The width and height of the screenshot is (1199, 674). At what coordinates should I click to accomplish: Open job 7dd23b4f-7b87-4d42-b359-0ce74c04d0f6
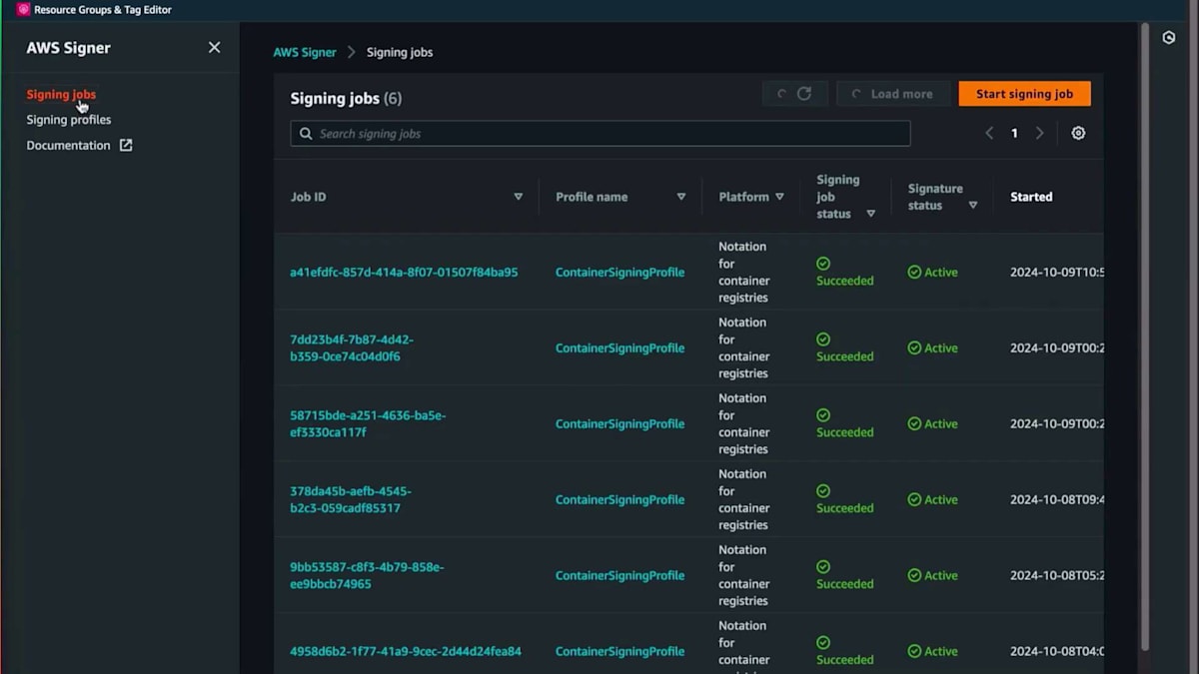pyautogui.click(x=352, y=348)
